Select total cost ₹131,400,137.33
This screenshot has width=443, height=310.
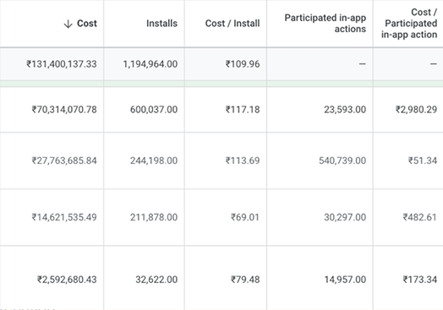click(62, 64)
